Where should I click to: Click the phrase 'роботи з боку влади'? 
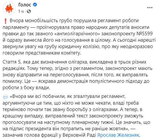click(26, 88)
